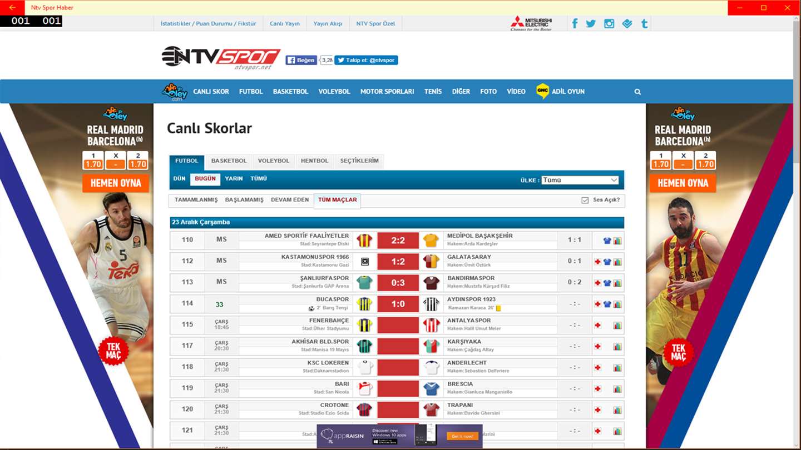Screen dimensions: 801x450
Task: Open the Futbol navigation menu item
Action: pos(251,92)
